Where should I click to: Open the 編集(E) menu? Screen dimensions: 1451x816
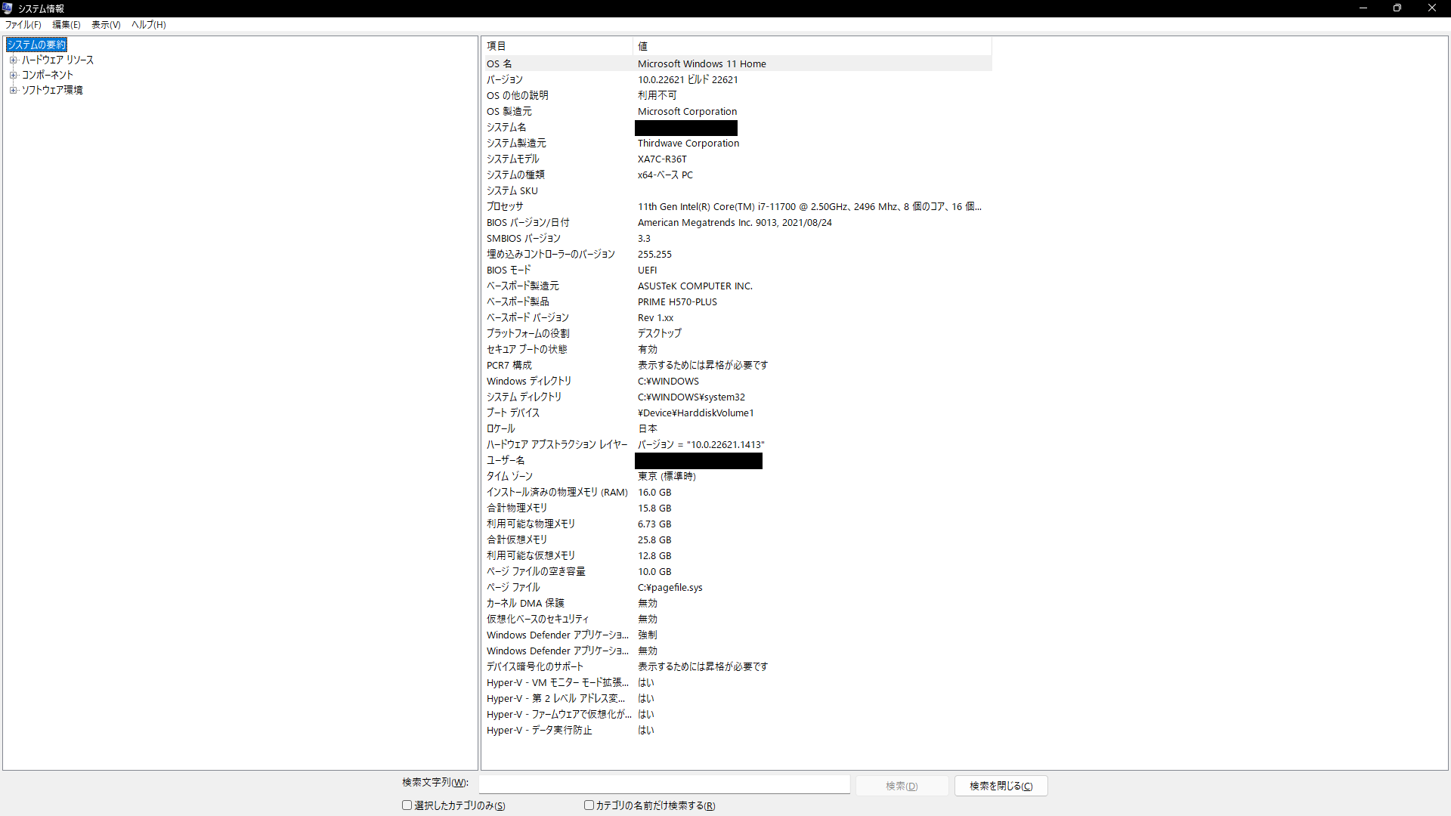(x=66, y=25)
